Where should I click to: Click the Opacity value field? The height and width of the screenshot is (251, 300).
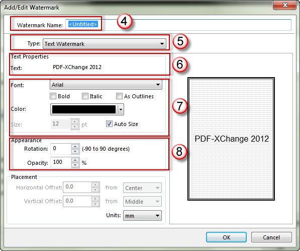click(x=61, y=162)
